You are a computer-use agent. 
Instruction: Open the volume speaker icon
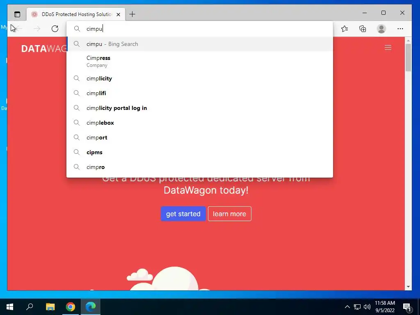[x=367, y=307]
